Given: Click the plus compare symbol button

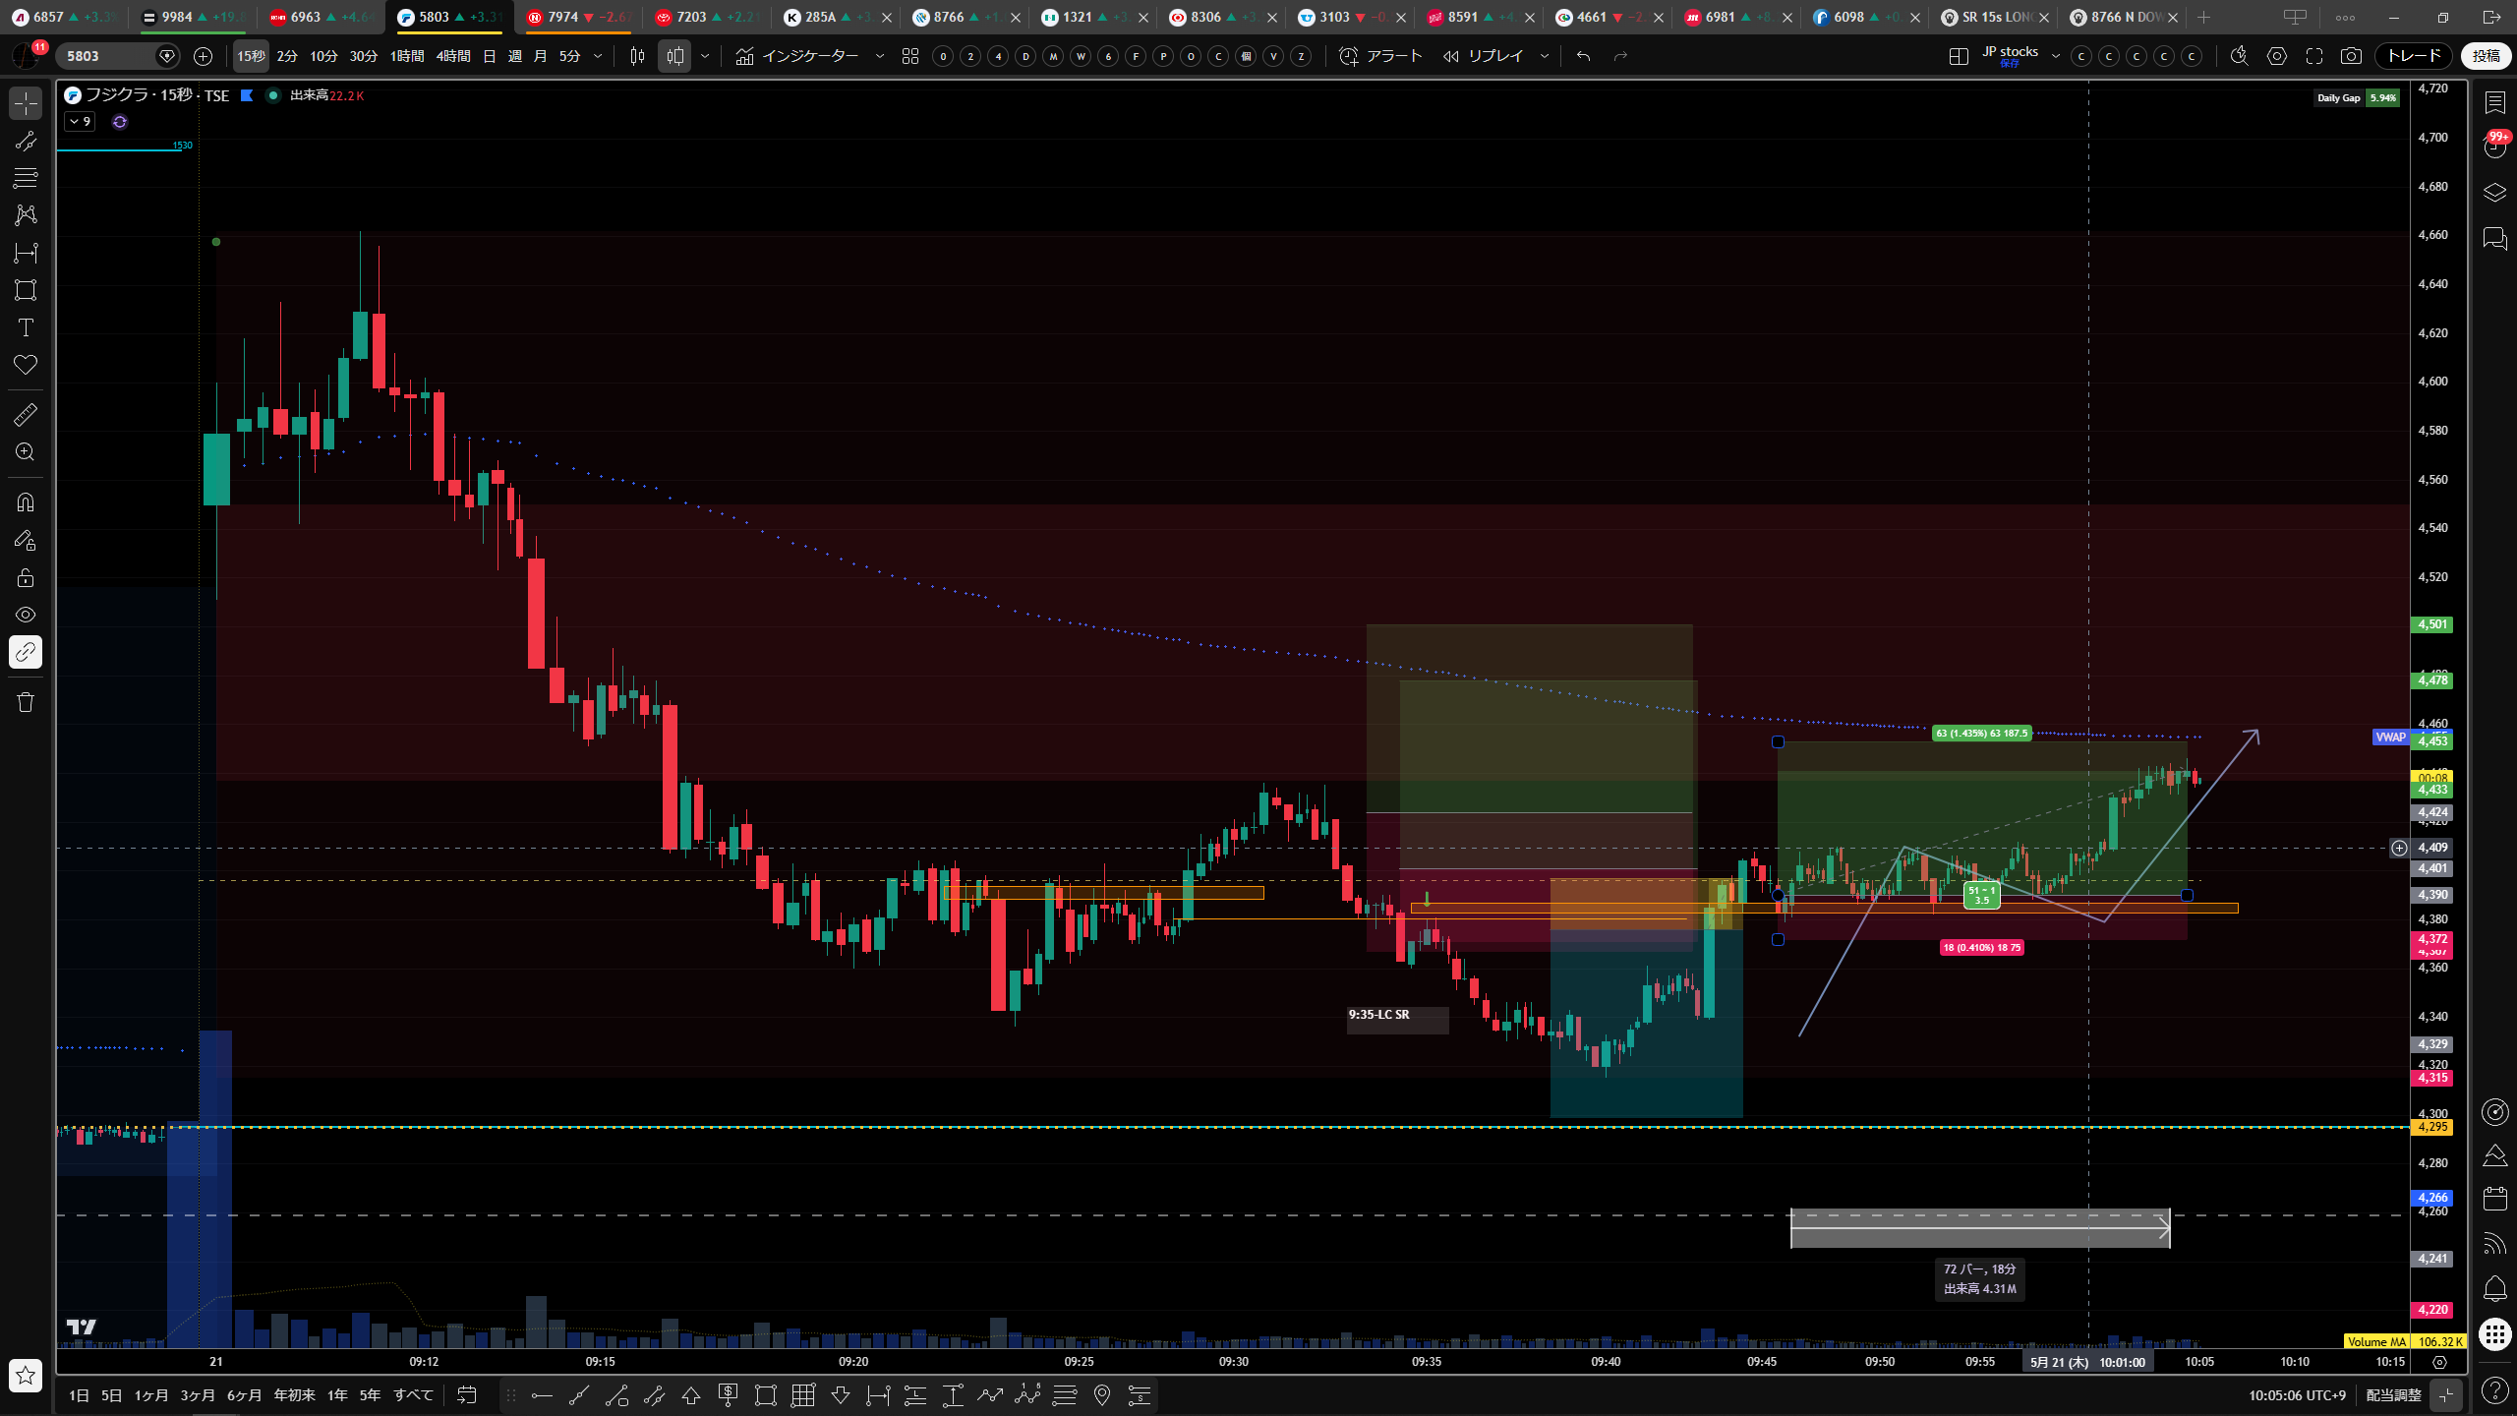Looking at the screenshot, I should 204,56.
